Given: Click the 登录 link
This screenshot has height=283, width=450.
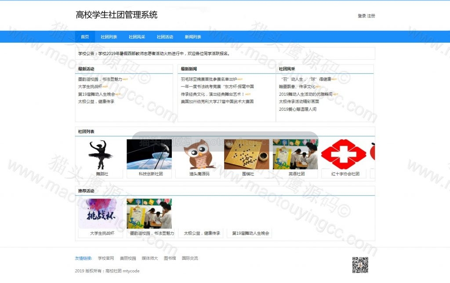Looking at the screenshot, I should coord(362,16).
